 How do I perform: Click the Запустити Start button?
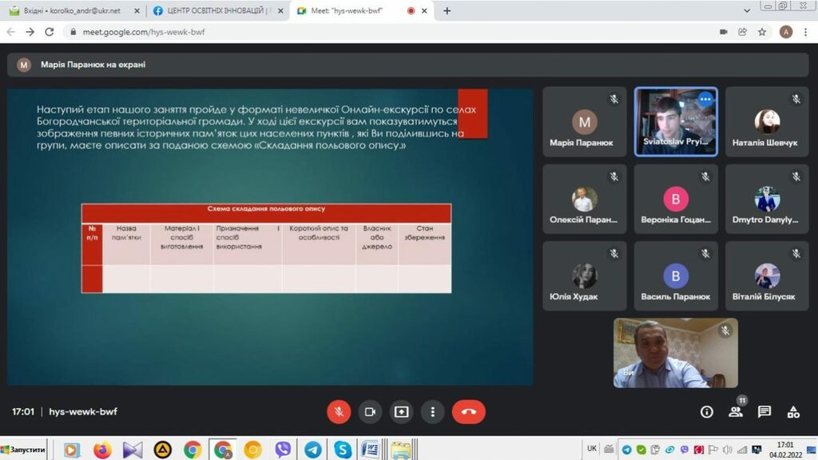point(24,450)
